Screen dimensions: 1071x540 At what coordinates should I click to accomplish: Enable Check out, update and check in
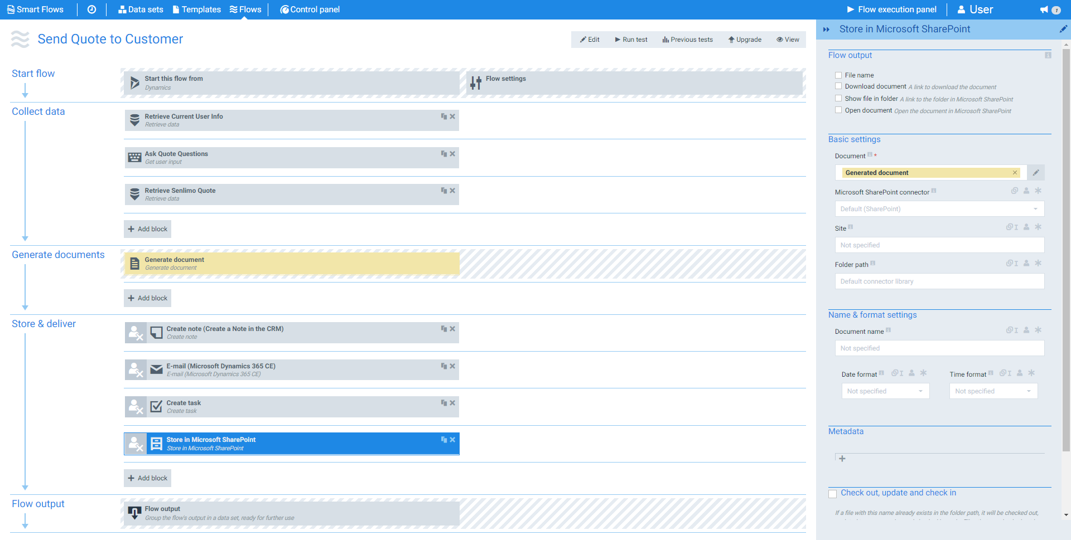click(833, 493)
